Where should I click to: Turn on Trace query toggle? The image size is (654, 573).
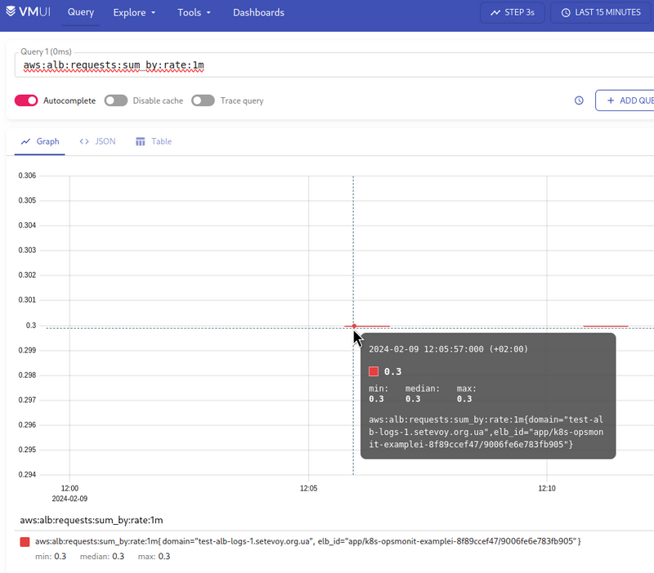[203, 101]
